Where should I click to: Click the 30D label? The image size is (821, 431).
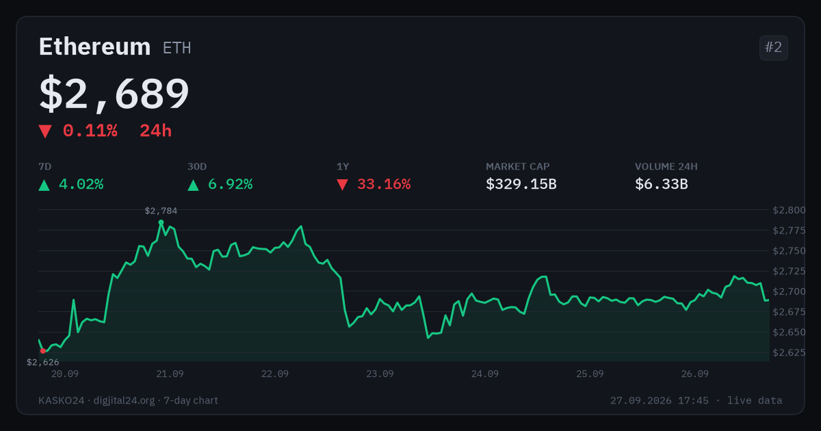(197, 166)
